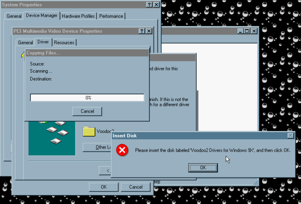Close the Insert Disk dialog
The height and width of the screenshot is (204, 301).
291,136
